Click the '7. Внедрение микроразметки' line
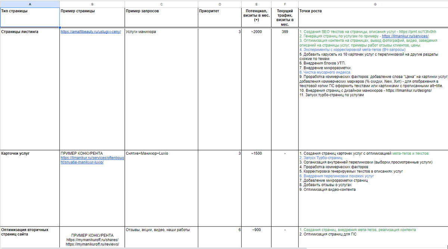The image size is (448, 249). pos(326,67)
